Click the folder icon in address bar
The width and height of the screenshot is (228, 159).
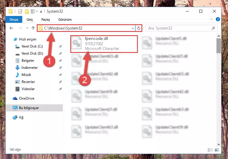(x=41, y=28)
